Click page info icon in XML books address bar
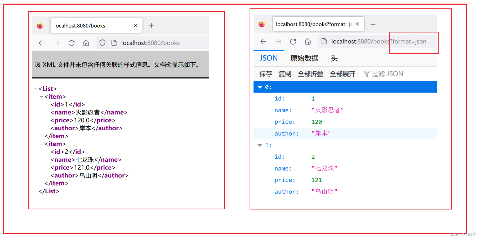The width and height of the screenshot is (480, 239). click(114, 43)
